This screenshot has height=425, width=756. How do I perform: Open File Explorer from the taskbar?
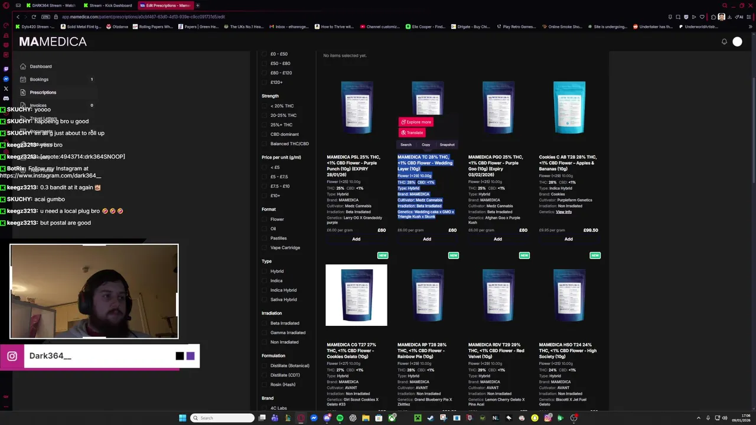[366, 418]
